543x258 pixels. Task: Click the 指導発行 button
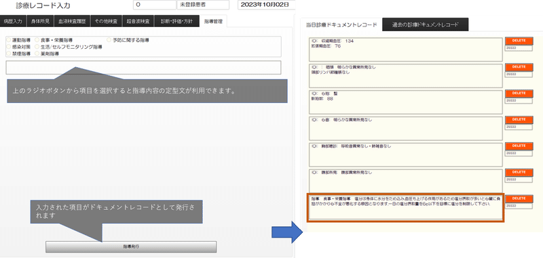(131, 246)
